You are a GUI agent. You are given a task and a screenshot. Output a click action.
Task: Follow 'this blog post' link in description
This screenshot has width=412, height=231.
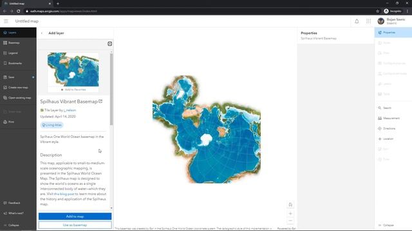[64, 194]
